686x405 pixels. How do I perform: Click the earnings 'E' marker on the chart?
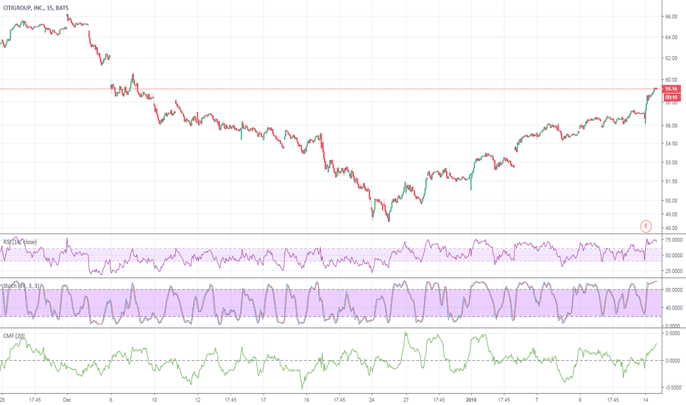[646, 226]
